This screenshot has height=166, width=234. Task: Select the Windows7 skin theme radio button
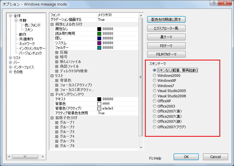pyautogui.click(x=155, y=86)
